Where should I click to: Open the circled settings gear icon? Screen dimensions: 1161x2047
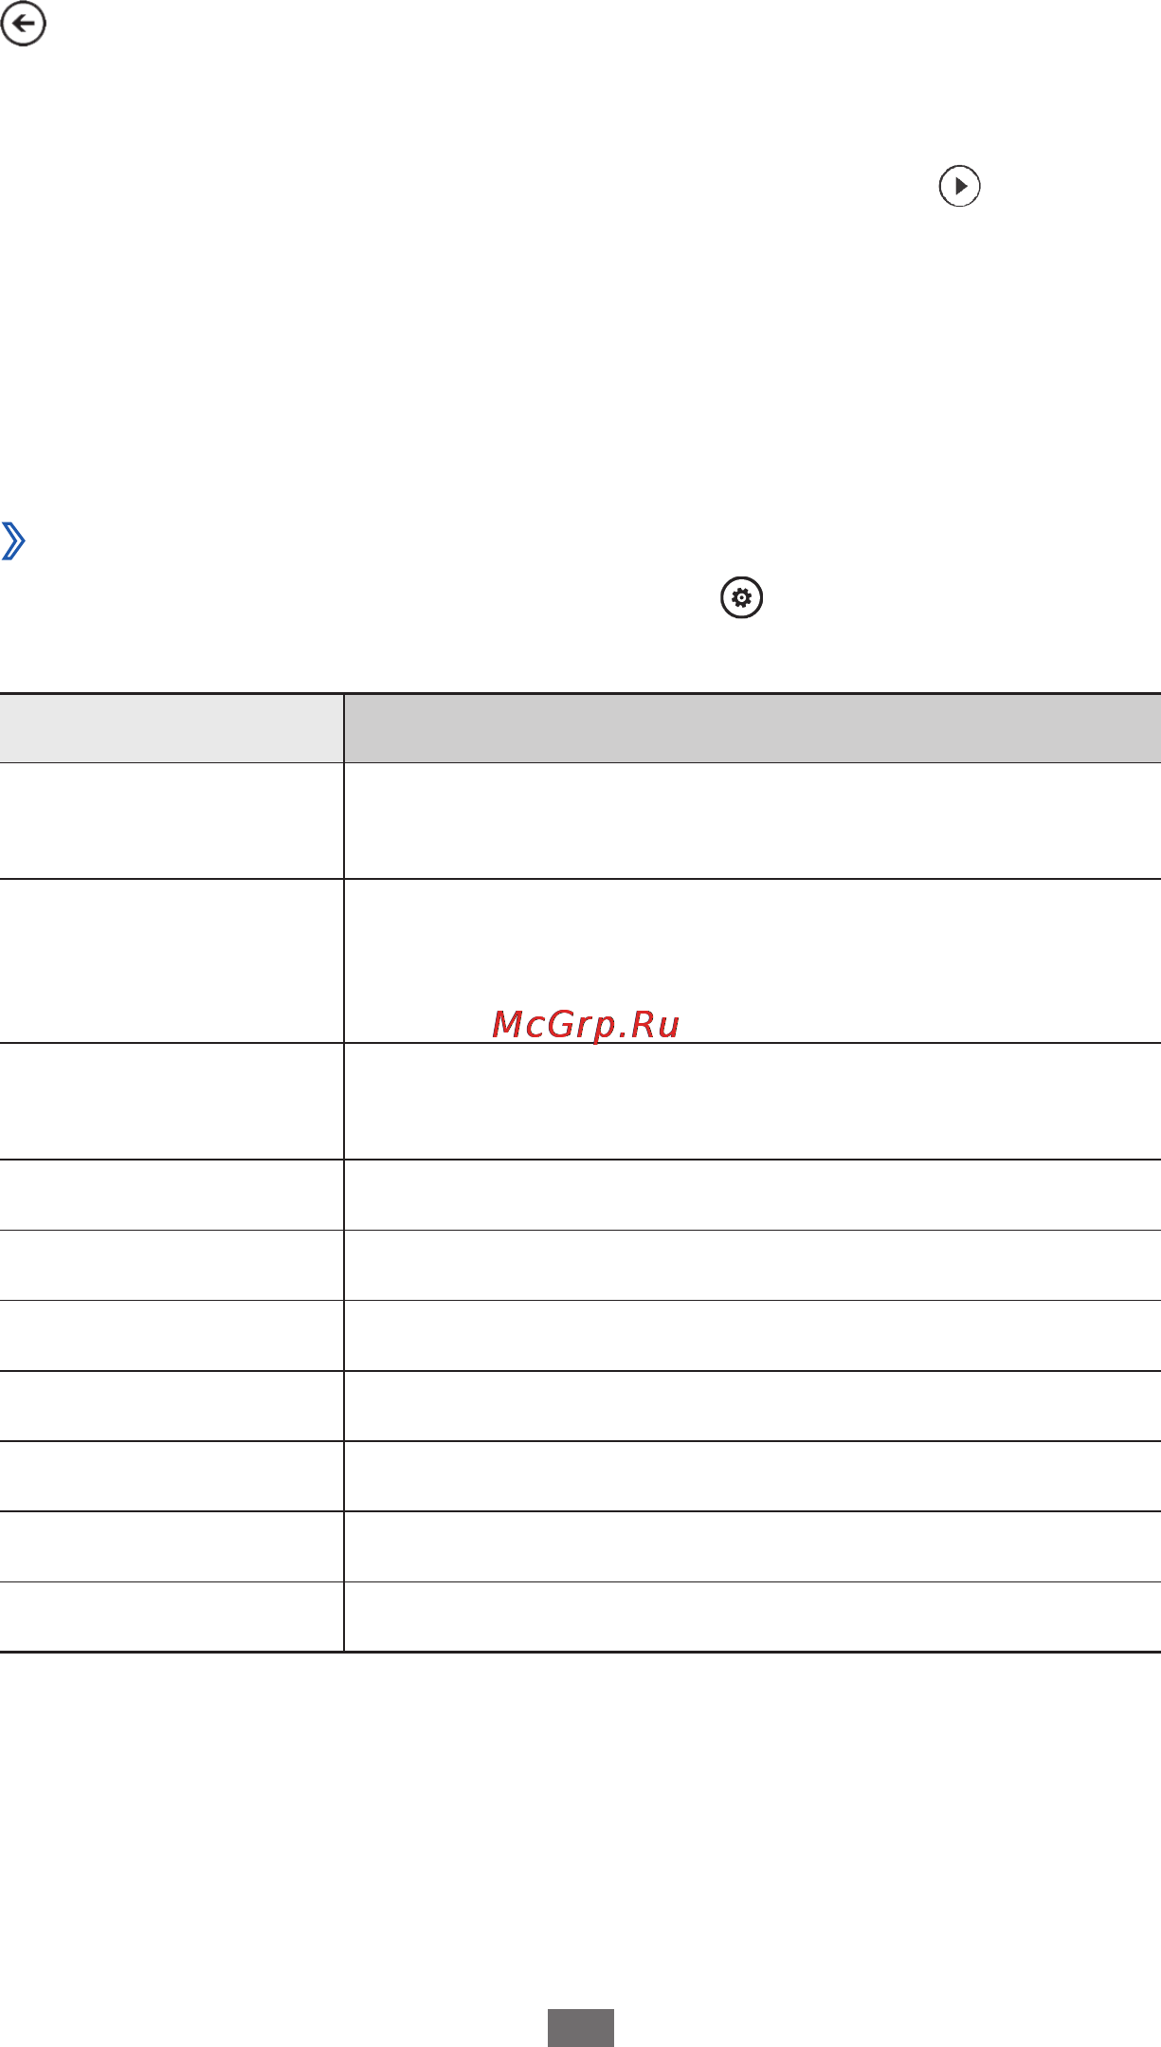coord(741,598)
